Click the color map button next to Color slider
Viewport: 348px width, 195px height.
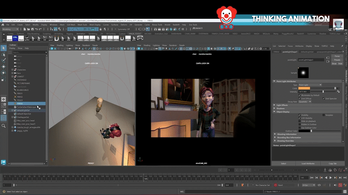point(338,88)
